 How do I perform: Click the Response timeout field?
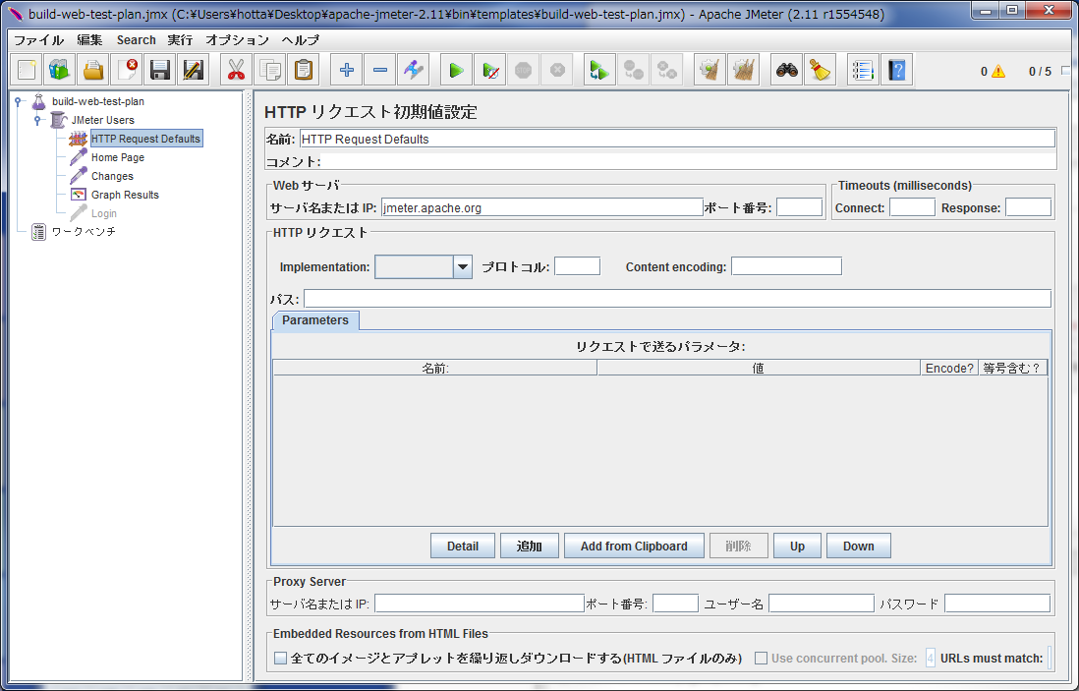click(x=1028, y=207)
